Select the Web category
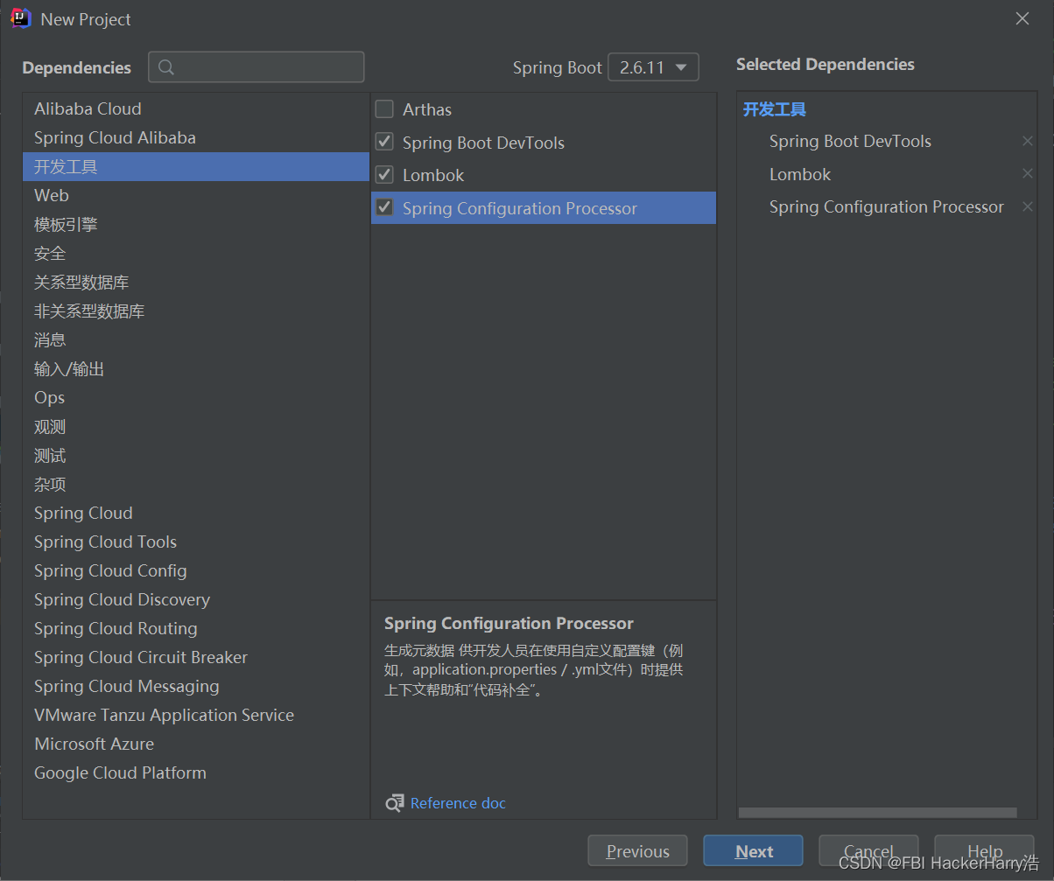 tap(196, 195)
